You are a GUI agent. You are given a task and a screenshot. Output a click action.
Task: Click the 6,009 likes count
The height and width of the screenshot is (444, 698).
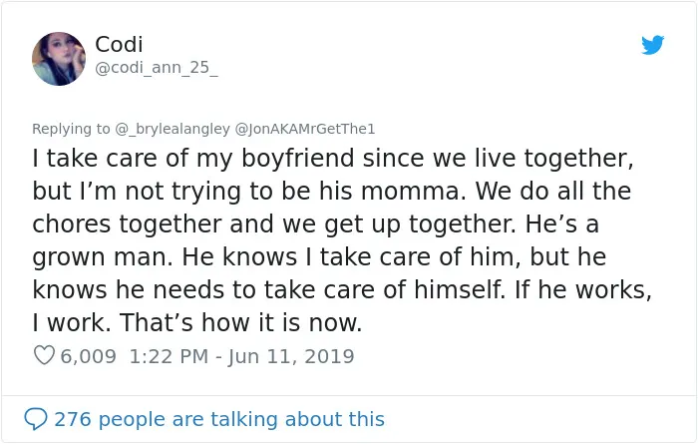pyautogui.click(x=88, y=356)
